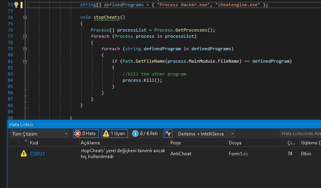Select the stopCheats warning description text

(x=123, y=153)
